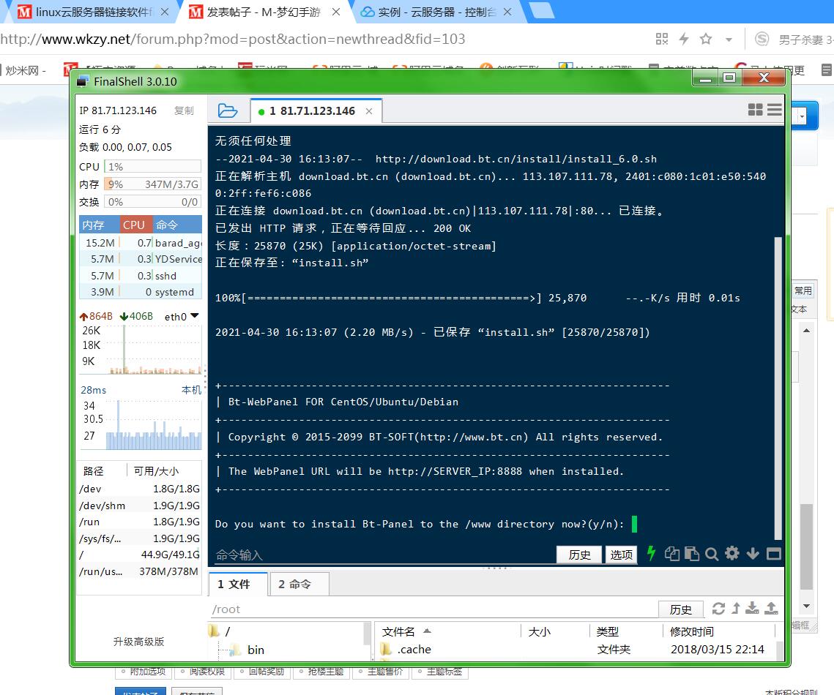Open terminal settings gear icon

(x=731, y=554)
